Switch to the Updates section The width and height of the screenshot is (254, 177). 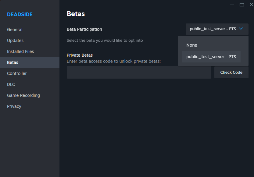coord(15,41)
